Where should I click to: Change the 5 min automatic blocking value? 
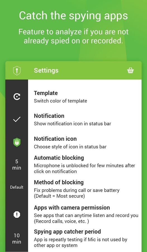point(17,165)
